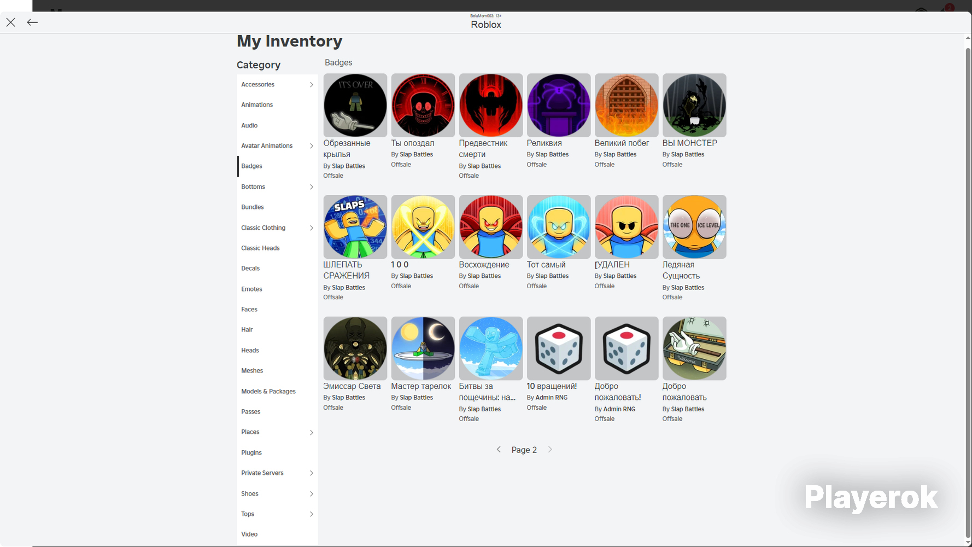Expand the Avatar Animations chevron
Image resolution: width=972 pixels, height=547 pixels.
[312, 146]
